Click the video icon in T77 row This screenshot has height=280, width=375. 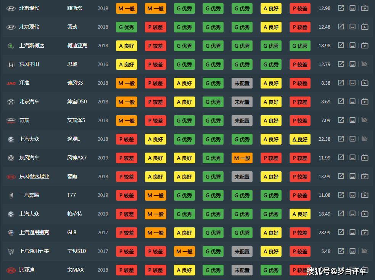[x=365, y=195]
